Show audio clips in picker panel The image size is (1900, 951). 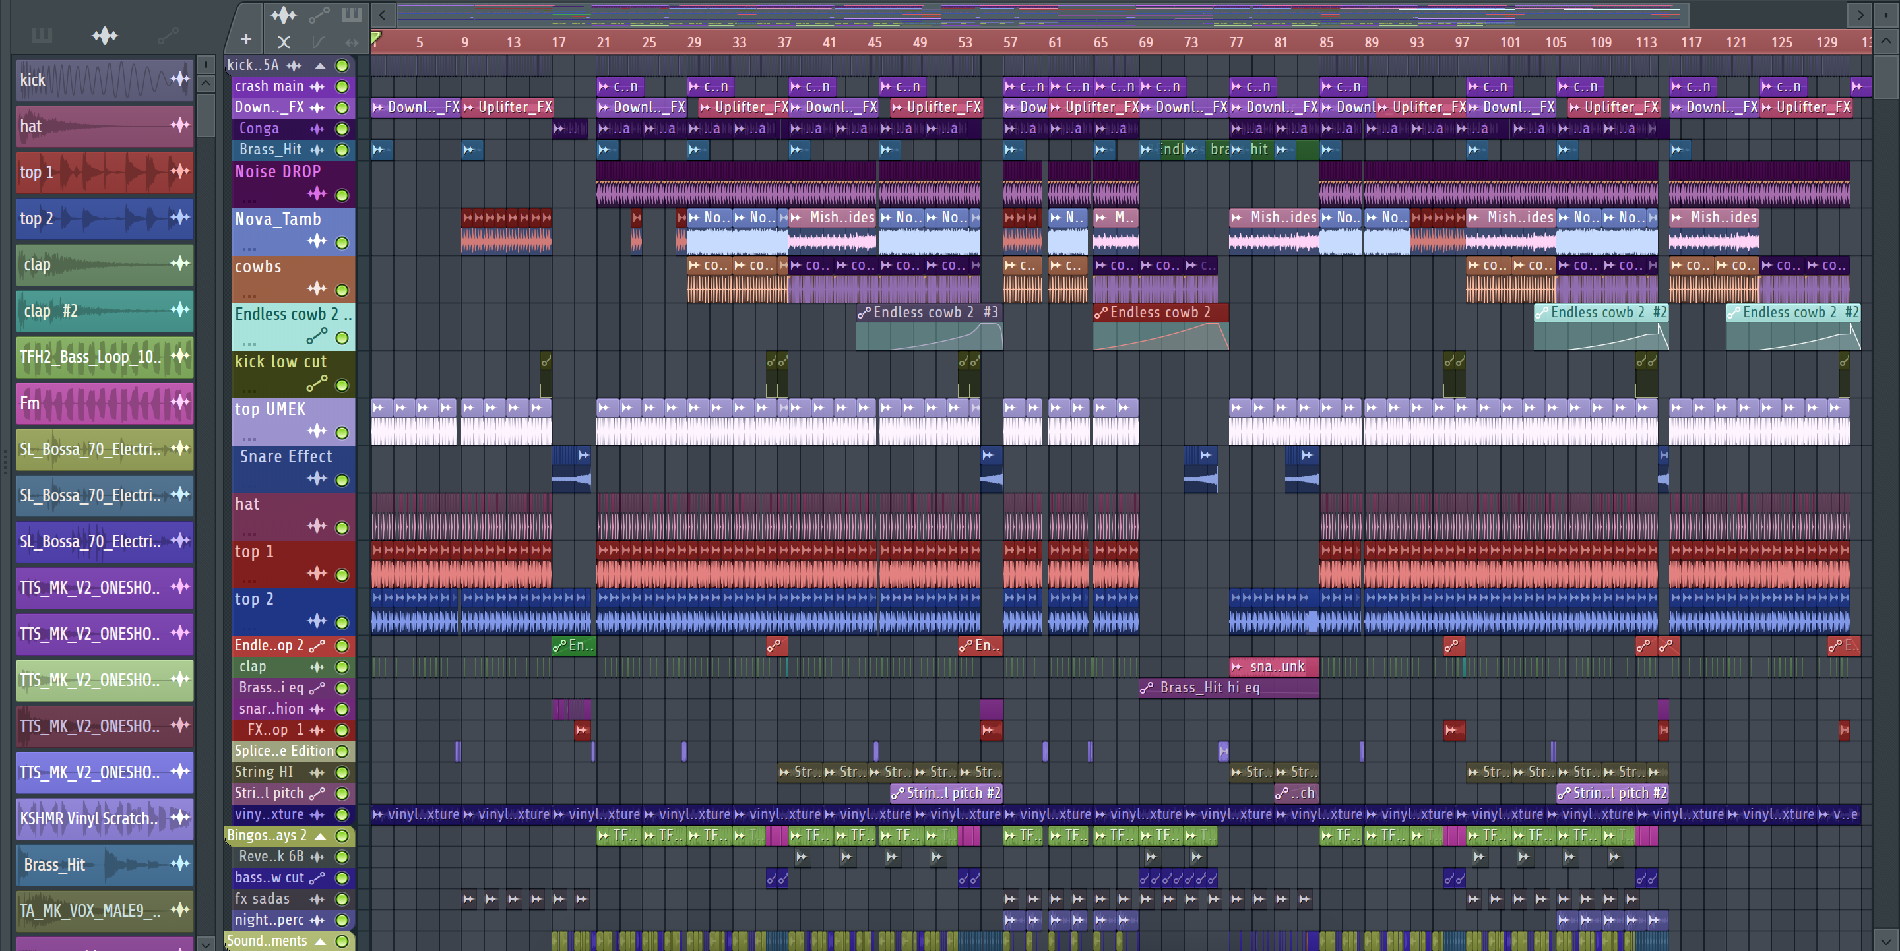pyautogui.click(x=105, y=36)
